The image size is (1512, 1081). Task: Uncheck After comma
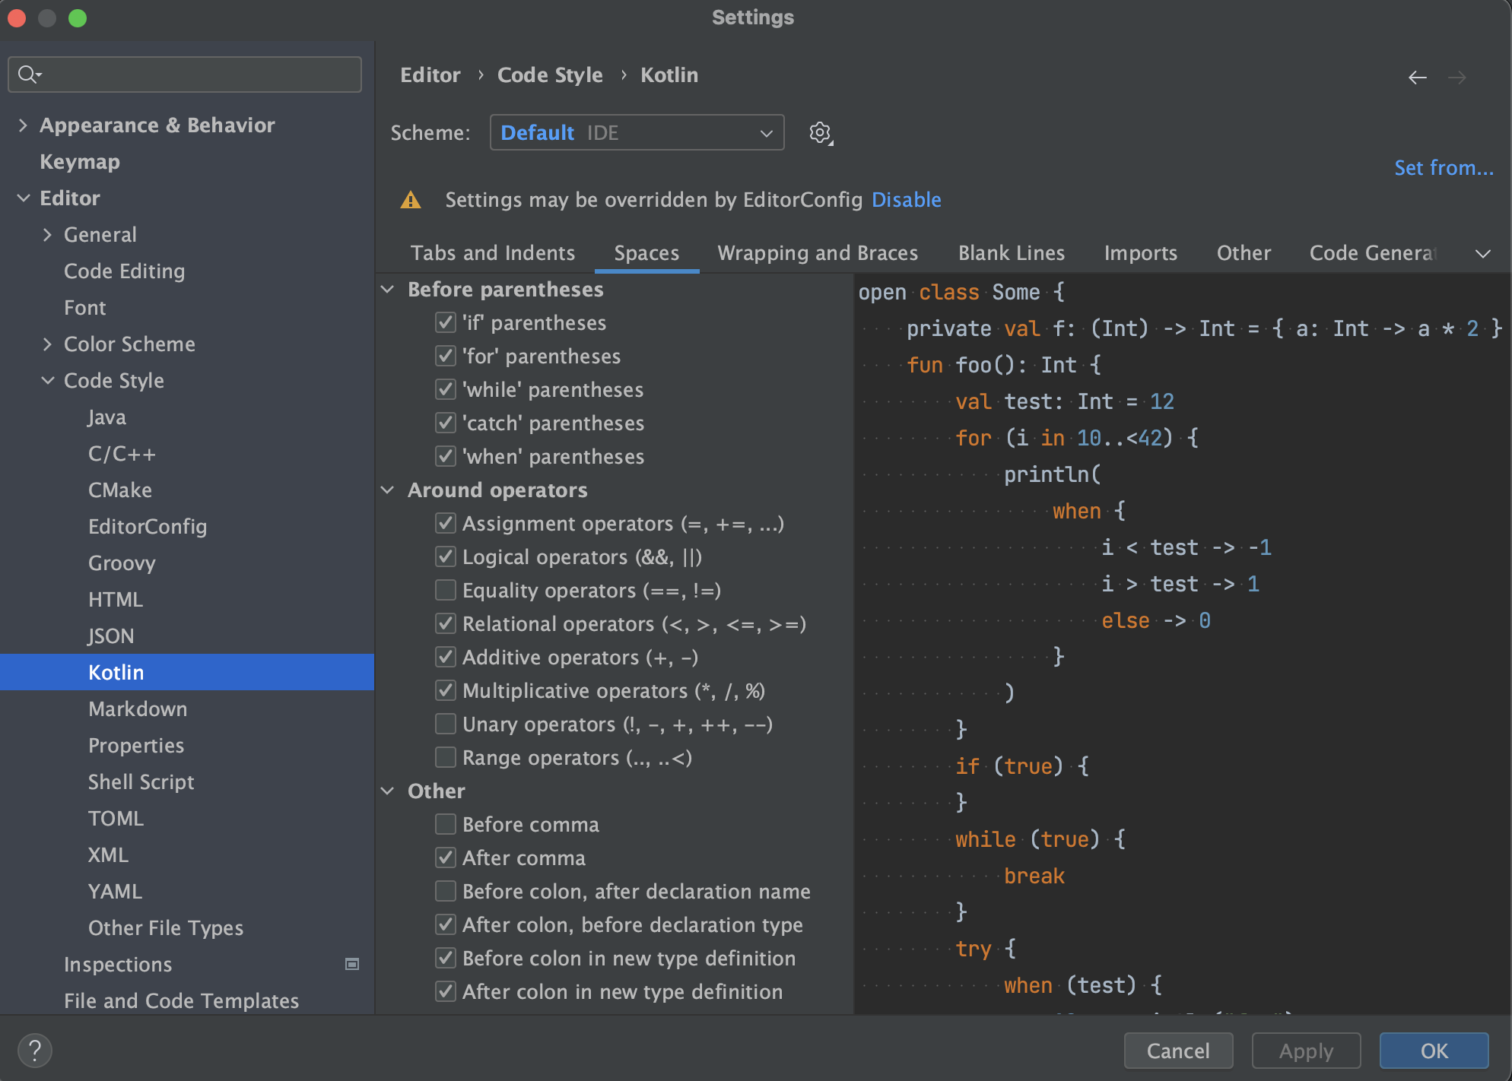coord(446,858)
